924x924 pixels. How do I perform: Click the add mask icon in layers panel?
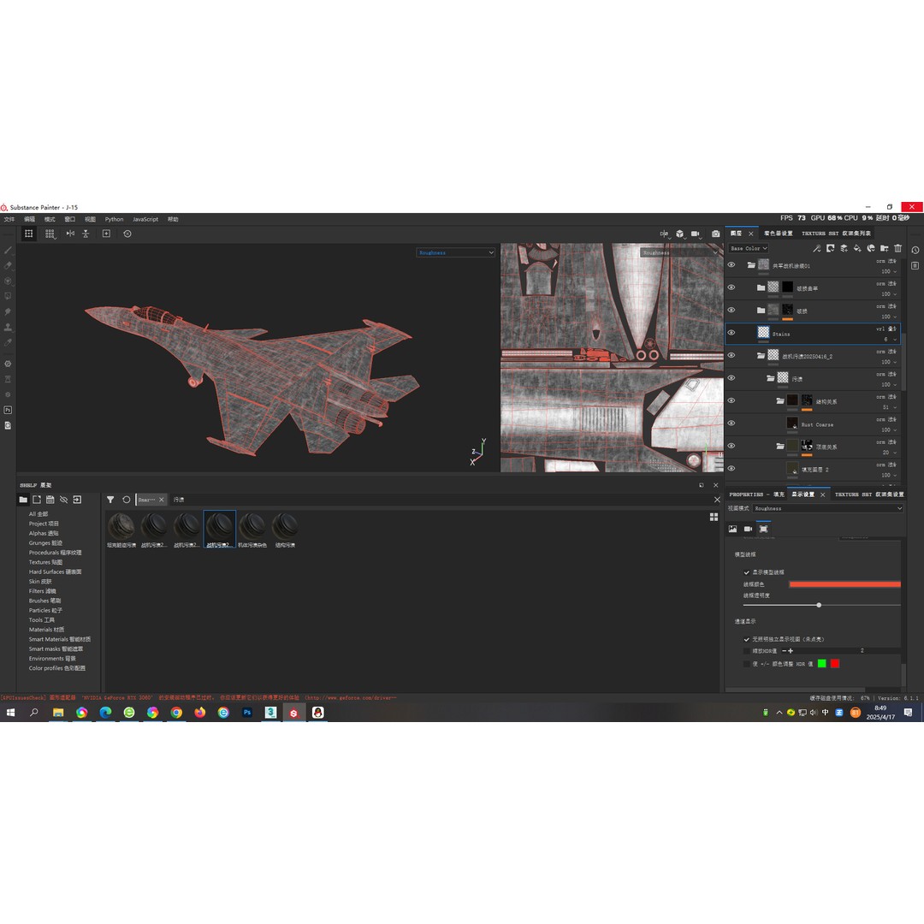pyautogui.click(x=830, y=249)
